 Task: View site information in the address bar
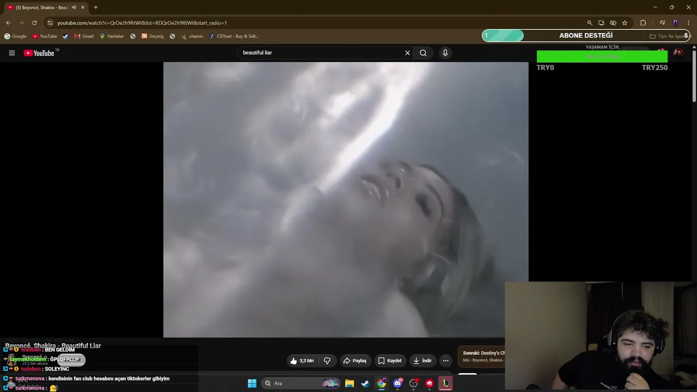(x=50, y=23)
